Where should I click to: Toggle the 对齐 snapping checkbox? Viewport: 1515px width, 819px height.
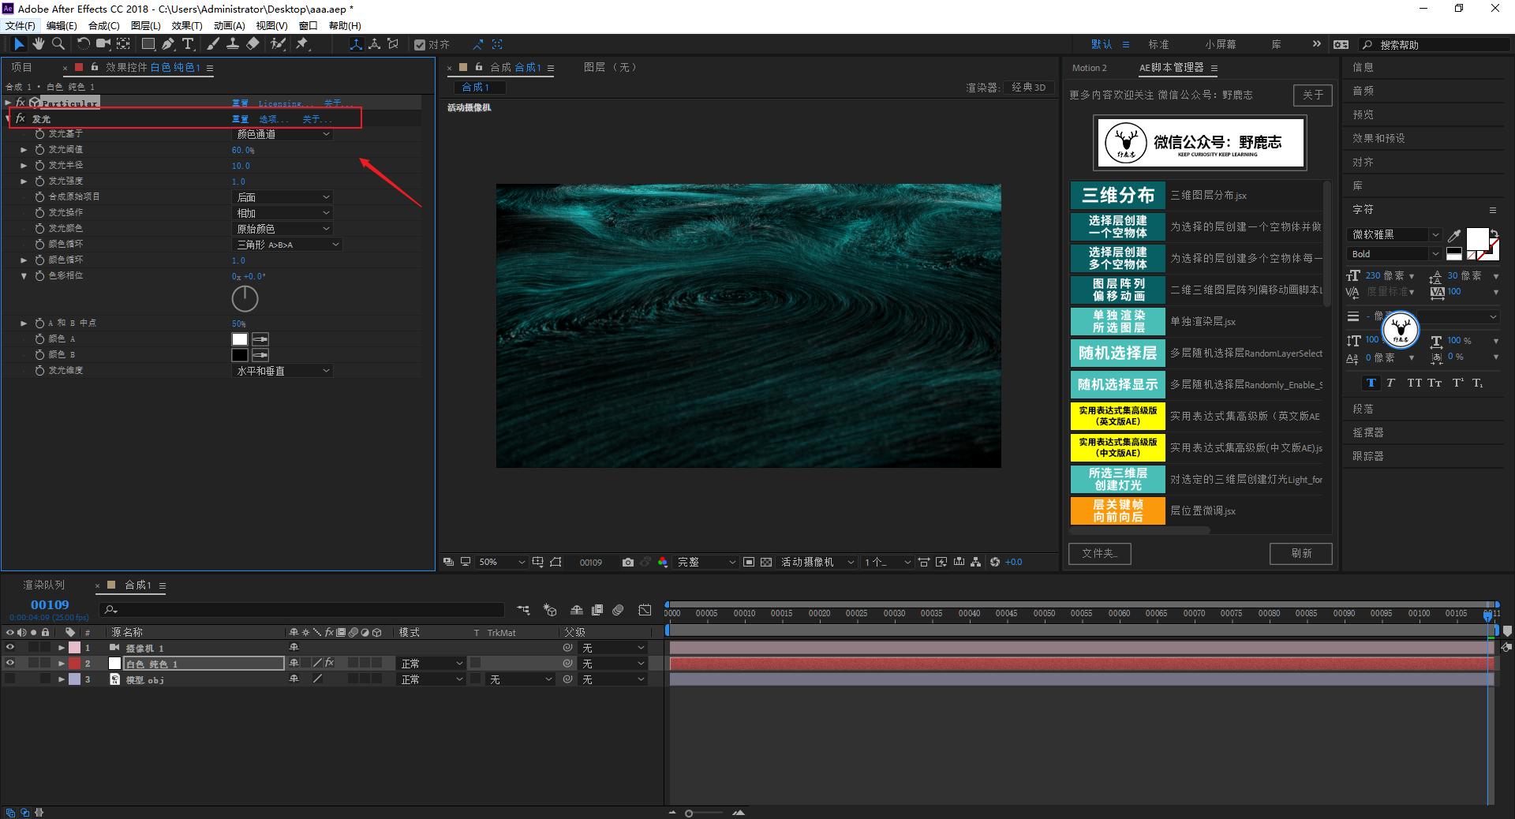pos(420,45)
